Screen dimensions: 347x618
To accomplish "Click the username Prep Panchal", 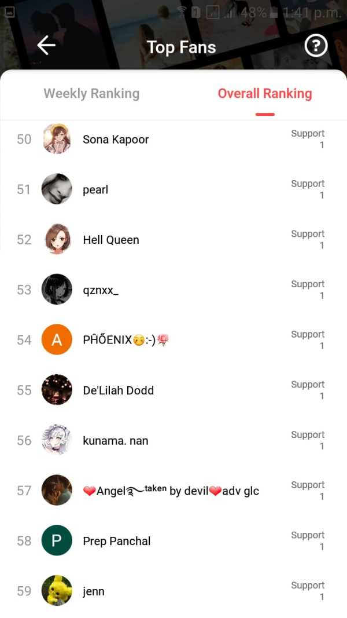I will 117,541.
